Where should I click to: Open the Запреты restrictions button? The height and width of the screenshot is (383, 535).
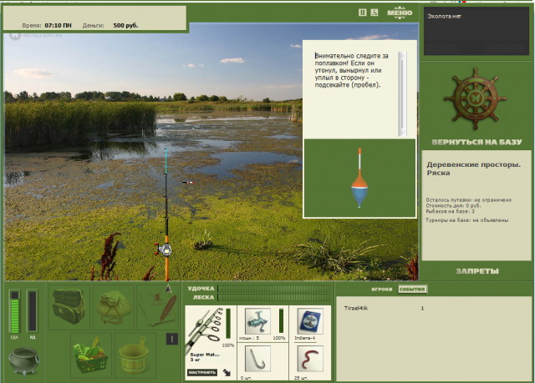[477, 271]
